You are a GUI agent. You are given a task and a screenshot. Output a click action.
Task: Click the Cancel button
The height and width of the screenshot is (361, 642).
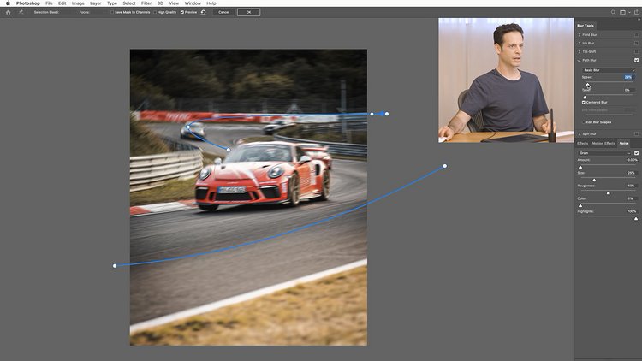tap(223, 12)
